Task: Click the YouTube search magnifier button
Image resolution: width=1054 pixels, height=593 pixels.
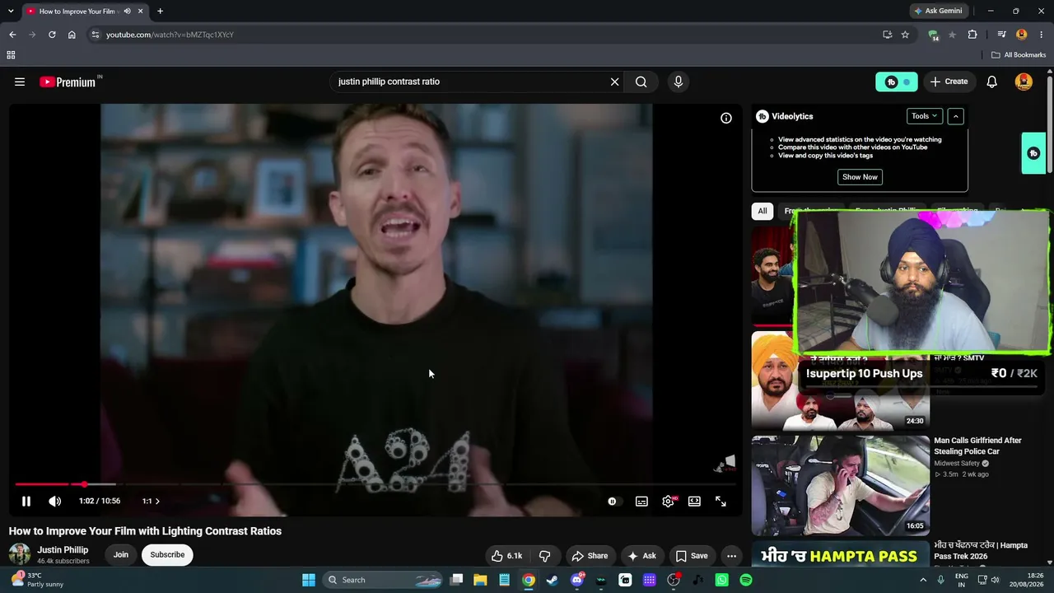Action: (x=641, y=82)
